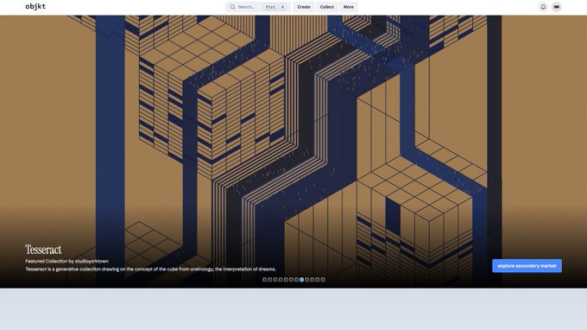
Task: Select the sixth carousel slide indicator
Action: pos(291,279)
